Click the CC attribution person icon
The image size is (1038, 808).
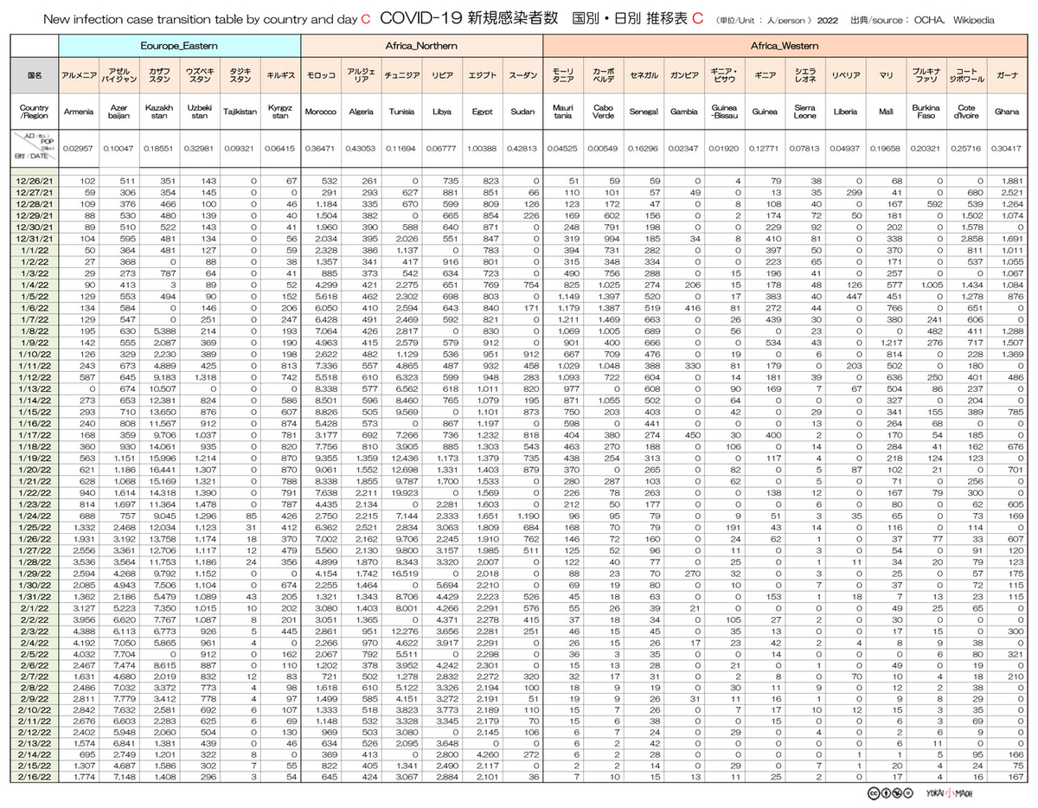click(x=887, y=794)
